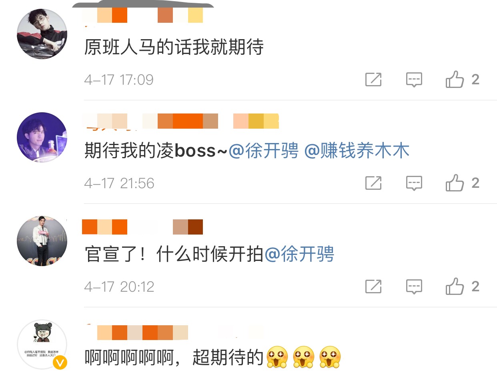Reply to the 21:56 comment via bubble icon
497x378 pixels.
point(414,183)
